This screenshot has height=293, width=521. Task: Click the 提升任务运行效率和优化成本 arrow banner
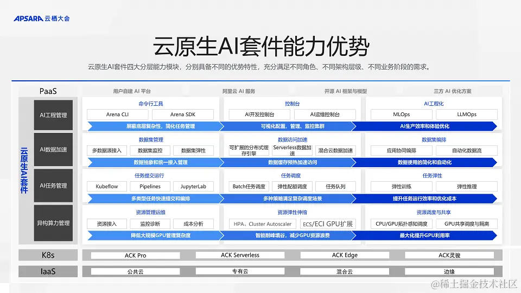tap(424, 199)
